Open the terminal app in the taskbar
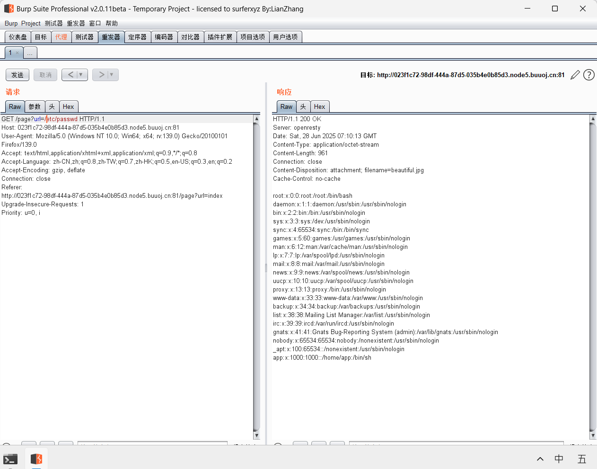Screen dimensions: 597x469 [x=10, y=459]
